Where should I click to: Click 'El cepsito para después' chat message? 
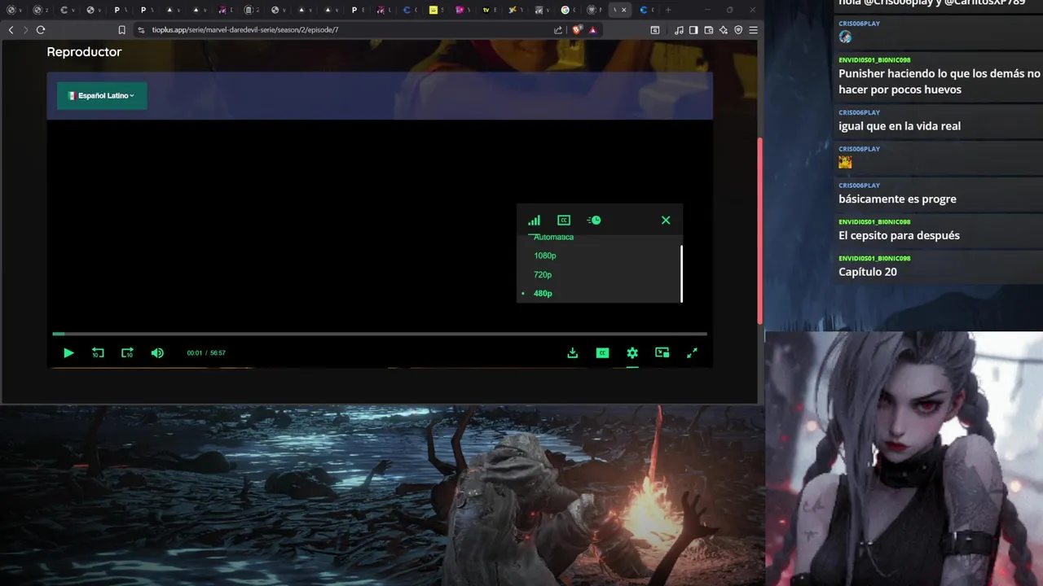[x=900, y=235]
